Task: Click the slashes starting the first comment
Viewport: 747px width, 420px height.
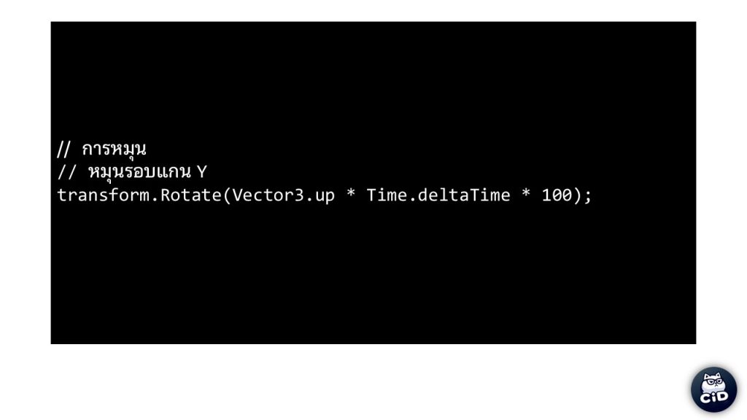Action: coord(64,149)
